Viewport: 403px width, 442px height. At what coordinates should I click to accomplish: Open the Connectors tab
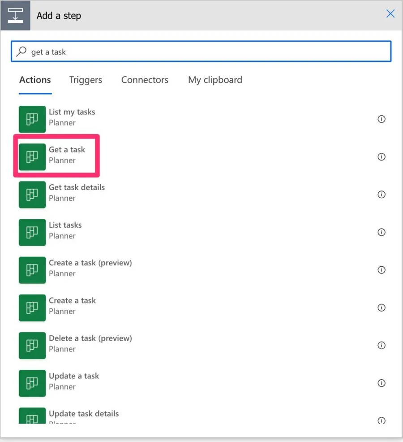(x=145, y=80)
